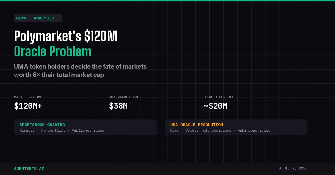Click the NEWS · ANALYSIS badge

click(38, 18)
